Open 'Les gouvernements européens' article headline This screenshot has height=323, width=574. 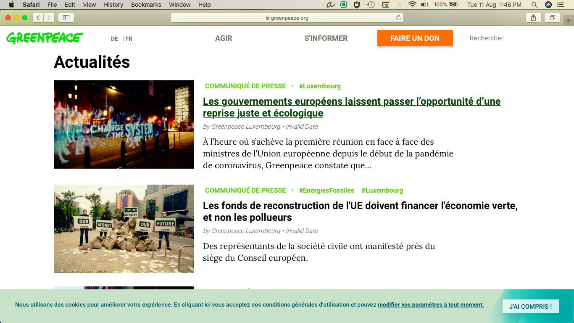pyautogui.click(x=352, y=107)
